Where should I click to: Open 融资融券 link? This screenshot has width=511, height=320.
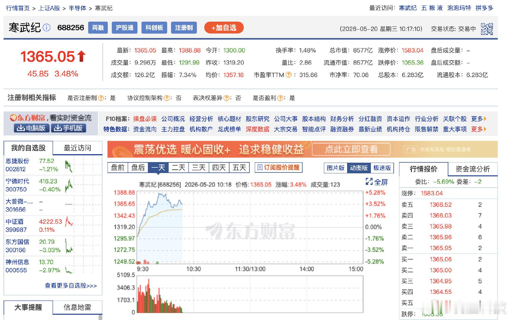pos(342,129)
